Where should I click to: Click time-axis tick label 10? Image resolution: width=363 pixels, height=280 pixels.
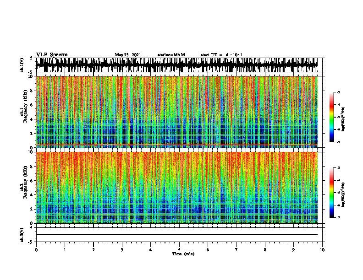click(322, 250)
